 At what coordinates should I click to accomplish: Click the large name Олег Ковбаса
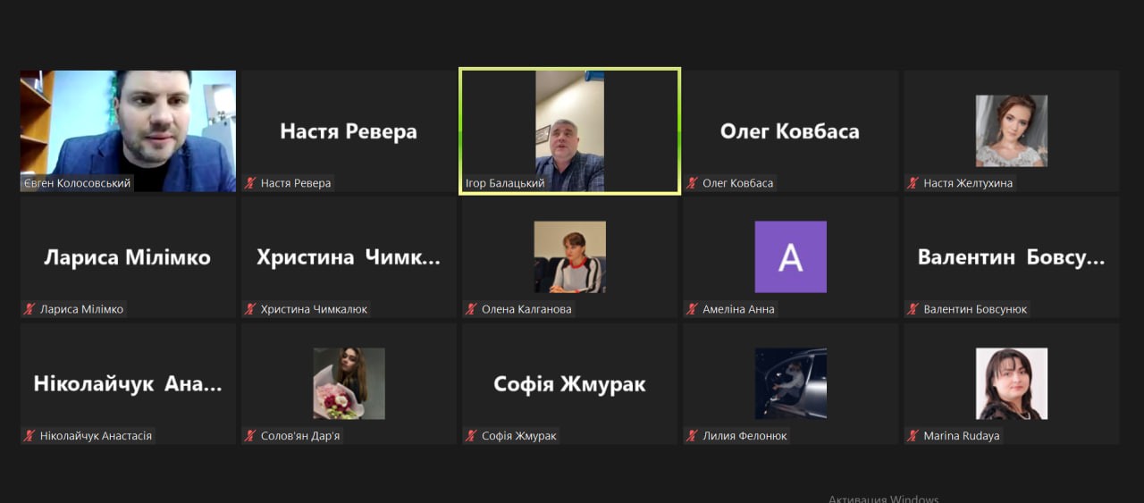(x=790, y=131)
